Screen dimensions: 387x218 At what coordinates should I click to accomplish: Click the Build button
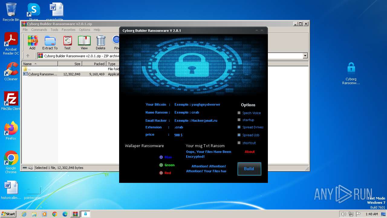(x=249, y=169)
